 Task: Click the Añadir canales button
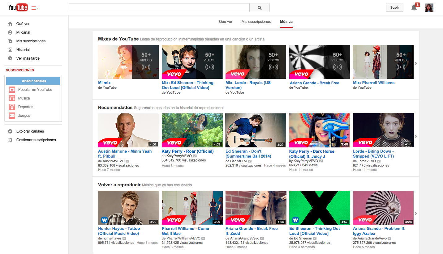click(33, 81)
